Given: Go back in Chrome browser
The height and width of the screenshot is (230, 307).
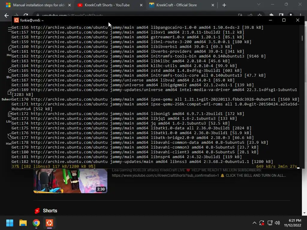Looking at the screenshot, I should (x=7, y=15).
